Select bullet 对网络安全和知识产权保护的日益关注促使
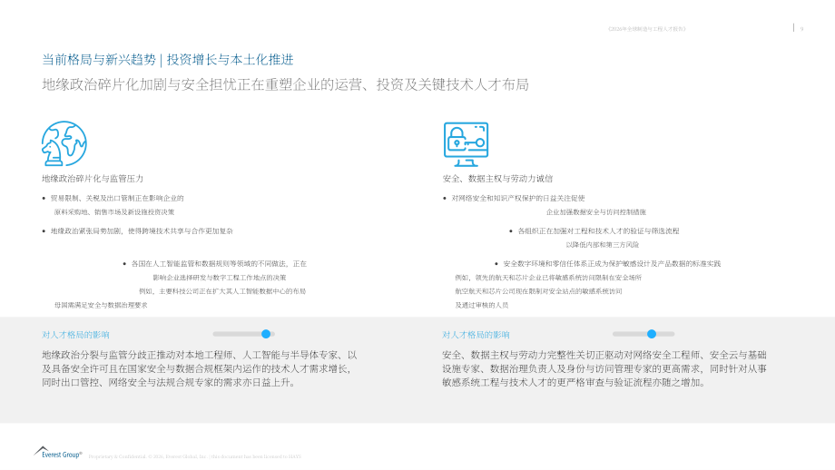 pos(518,198)
